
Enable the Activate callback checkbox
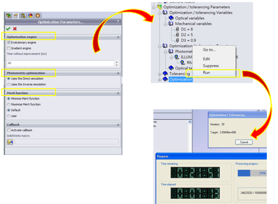[9, 130]
